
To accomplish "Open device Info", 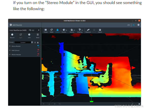I will pyautogui.click(x=29, y=36).
